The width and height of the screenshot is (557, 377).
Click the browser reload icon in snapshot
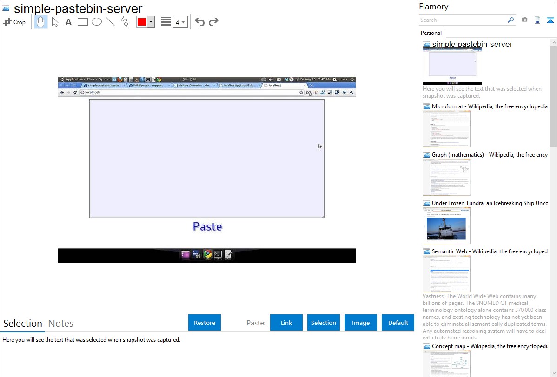tap(75, 93)
